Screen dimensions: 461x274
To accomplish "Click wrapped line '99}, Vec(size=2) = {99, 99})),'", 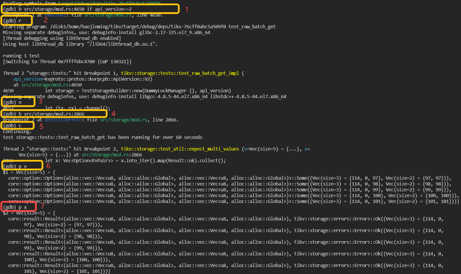I will coord(63,248).
